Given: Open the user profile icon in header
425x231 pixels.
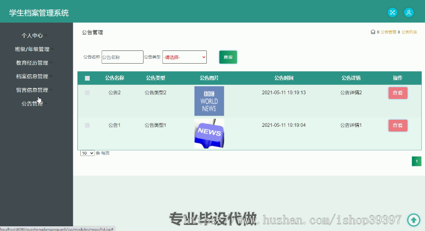Looking at the screenshot, I should pyautogui.click(x=408, y=12).
